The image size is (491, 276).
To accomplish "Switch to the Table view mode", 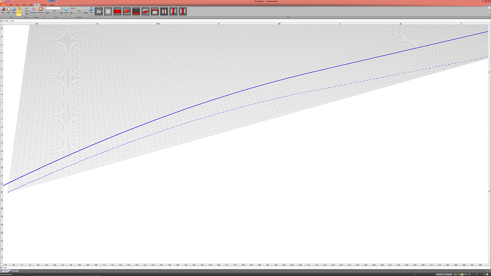I will (x=9, y=10).
